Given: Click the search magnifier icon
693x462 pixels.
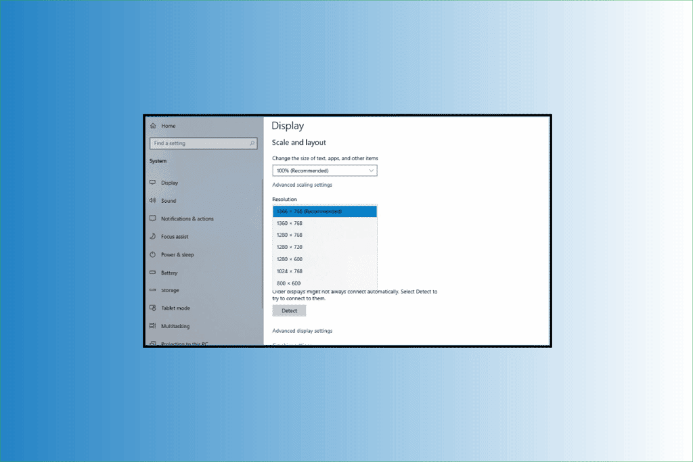Looking at the screenshot, I should pyautogui.click(x=252, y=143).
